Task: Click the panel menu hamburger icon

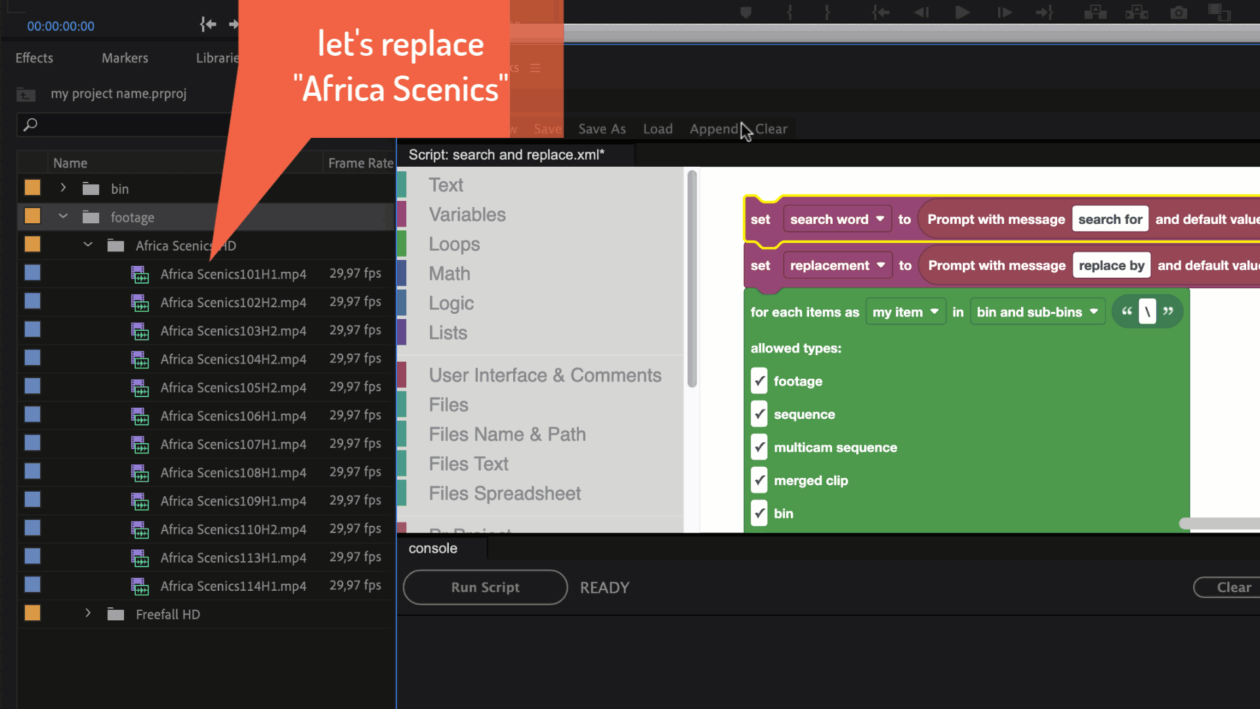Action: pyautogui.click(x=535, y=68)
